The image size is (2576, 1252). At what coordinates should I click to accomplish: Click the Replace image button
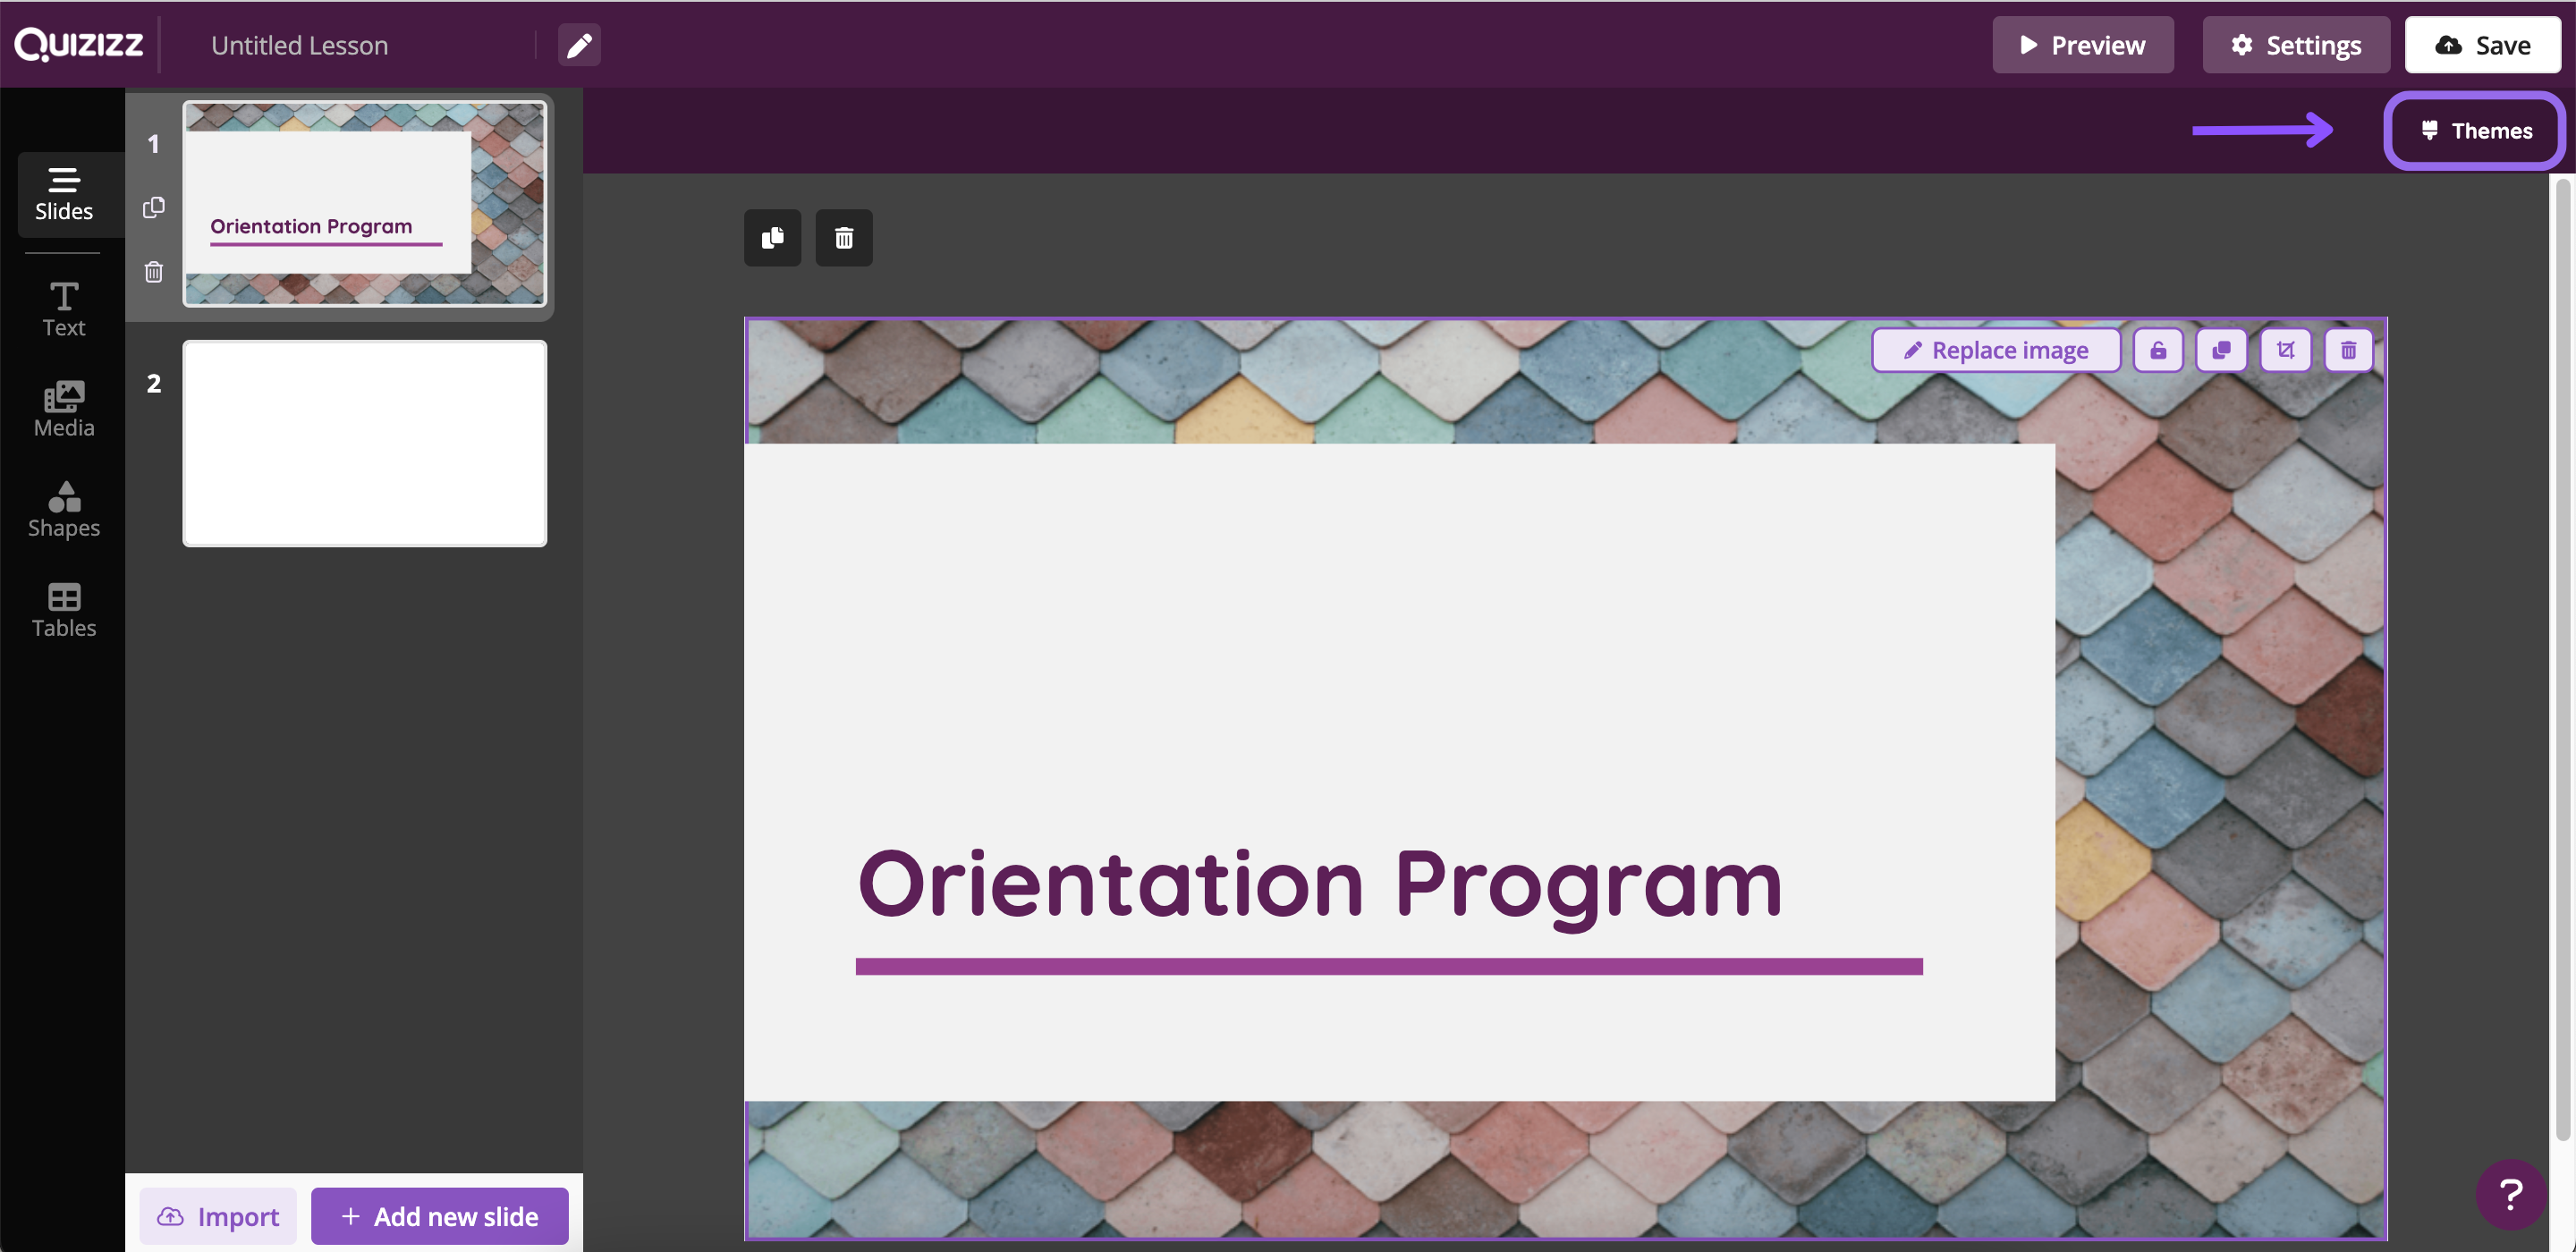click(1996, 350)
